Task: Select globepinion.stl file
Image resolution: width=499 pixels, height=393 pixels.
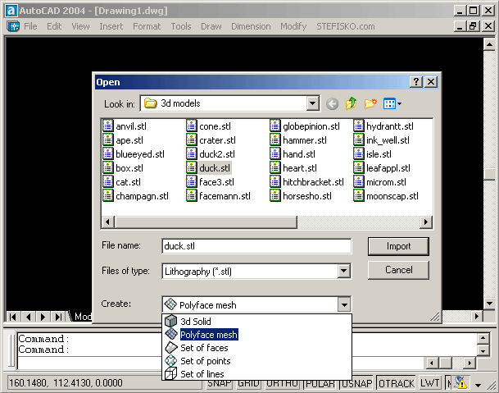Action: (305, 126)
